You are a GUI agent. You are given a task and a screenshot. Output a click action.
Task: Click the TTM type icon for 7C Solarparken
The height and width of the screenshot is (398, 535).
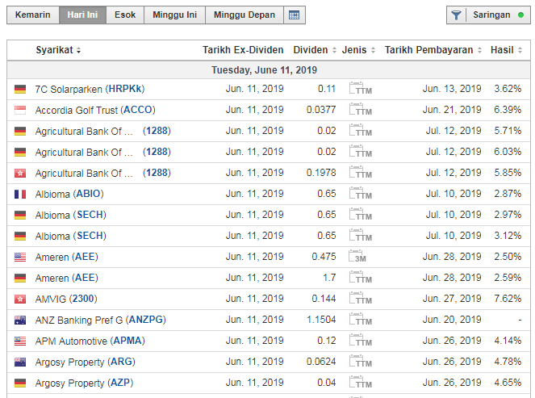361,89
